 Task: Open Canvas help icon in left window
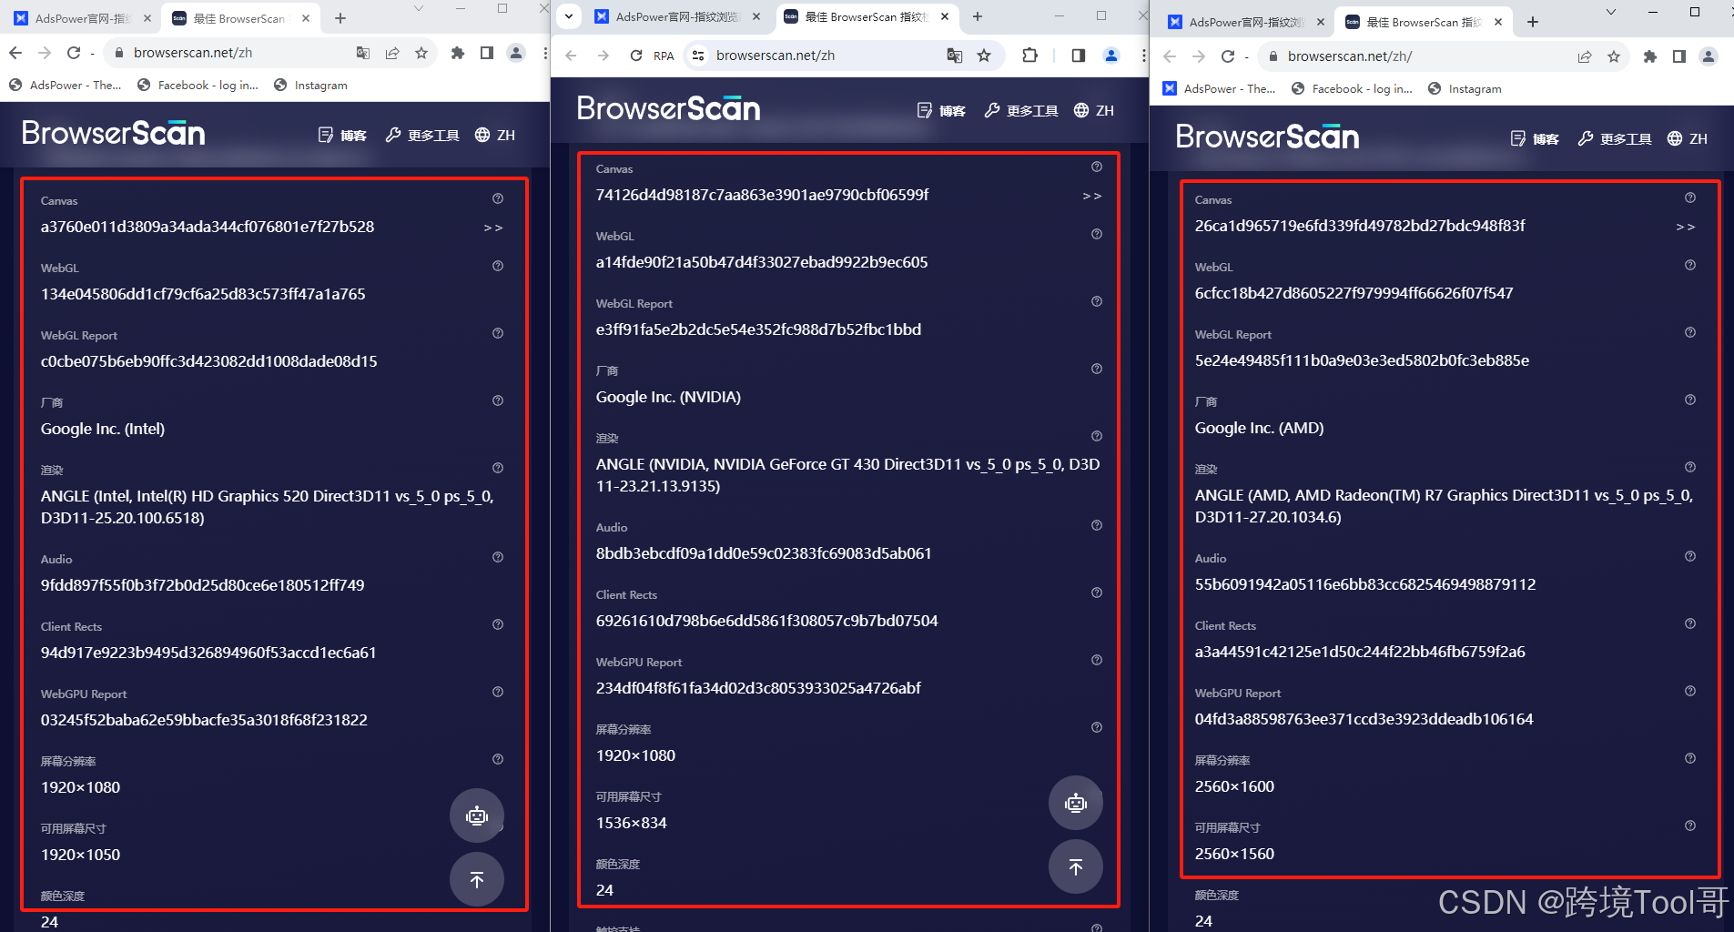tap(498, 198)
